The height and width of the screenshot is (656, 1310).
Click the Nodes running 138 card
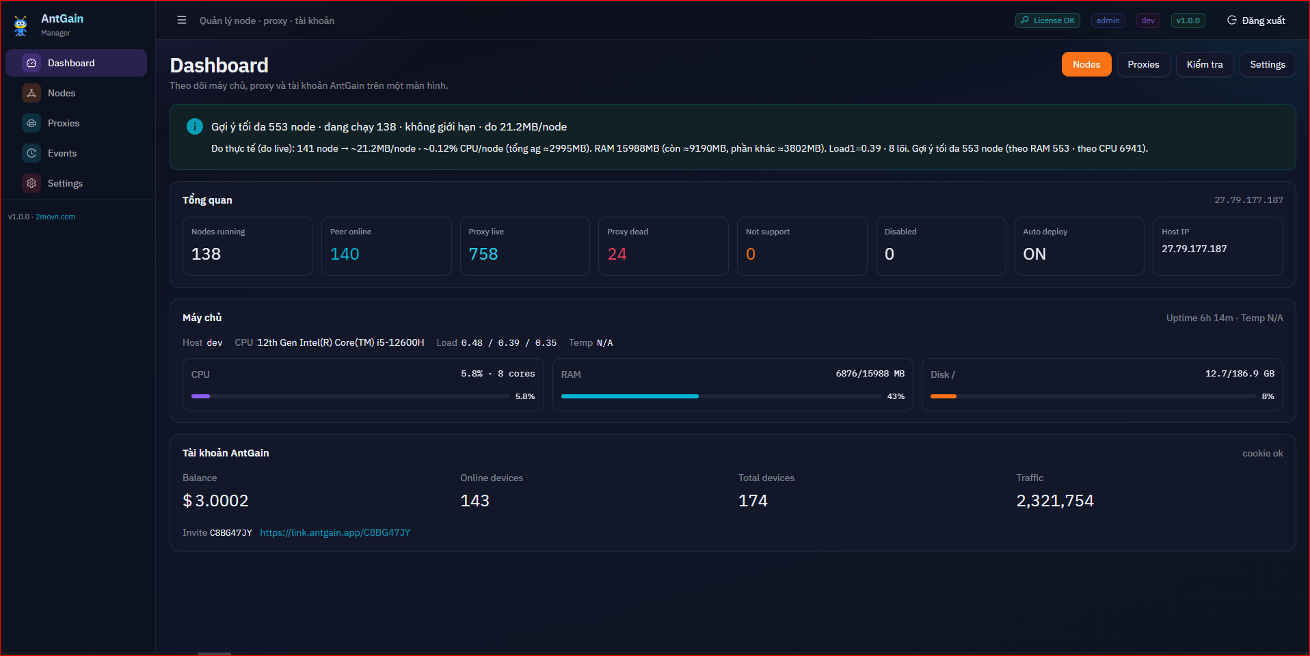tap(248, 246)
